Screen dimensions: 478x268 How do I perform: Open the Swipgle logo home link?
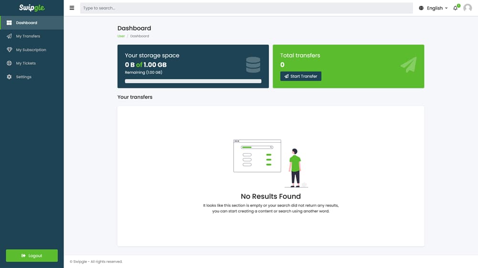(32, 8)
